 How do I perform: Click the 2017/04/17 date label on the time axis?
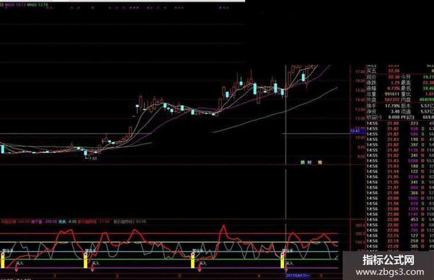click(x=298, y=275)
